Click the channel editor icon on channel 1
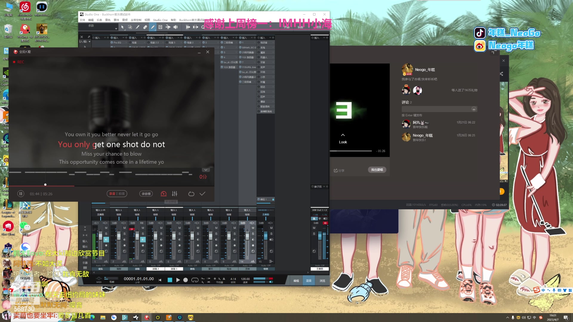The height and width of the screenshot is (322, 573). [106, 261]
